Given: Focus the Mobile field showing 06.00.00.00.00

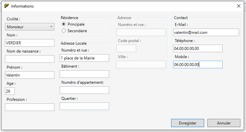Looking at the screenshot, I should tap(198, 65).
